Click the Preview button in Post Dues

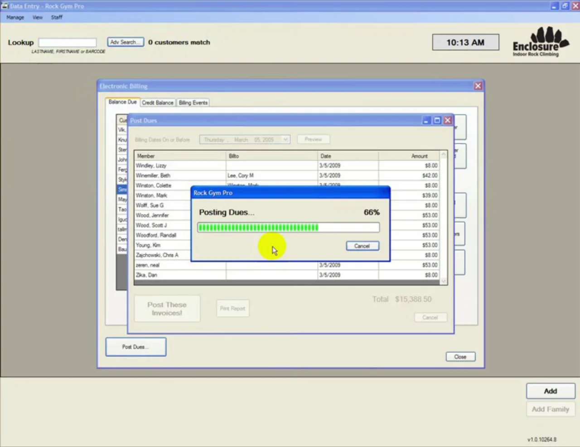click(313, 139)
